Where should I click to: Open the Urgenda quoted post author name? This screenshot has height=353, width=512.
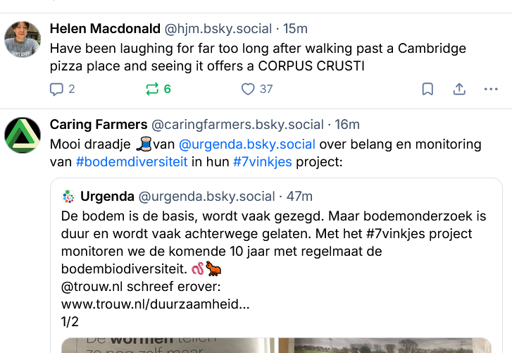(x=107, y=196)
